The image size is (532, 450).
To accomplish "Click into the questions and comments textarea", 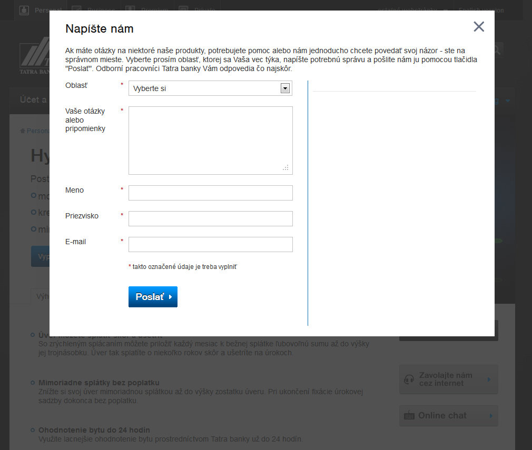I will [210, 140].
